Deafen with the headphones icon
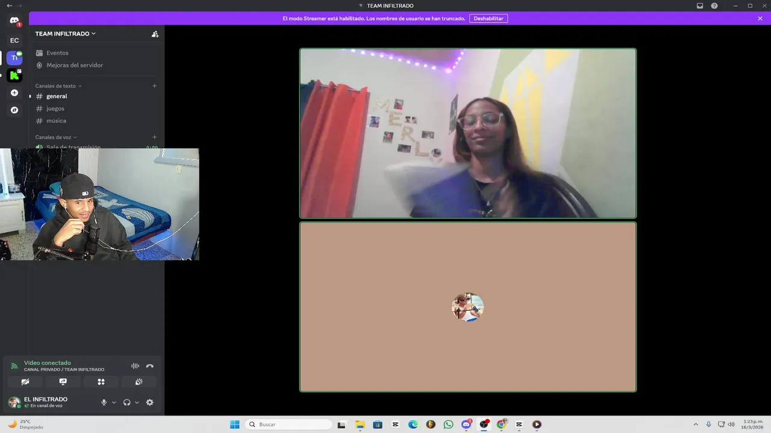The width and height of the screenshot is (771, 433). point(126,402)
